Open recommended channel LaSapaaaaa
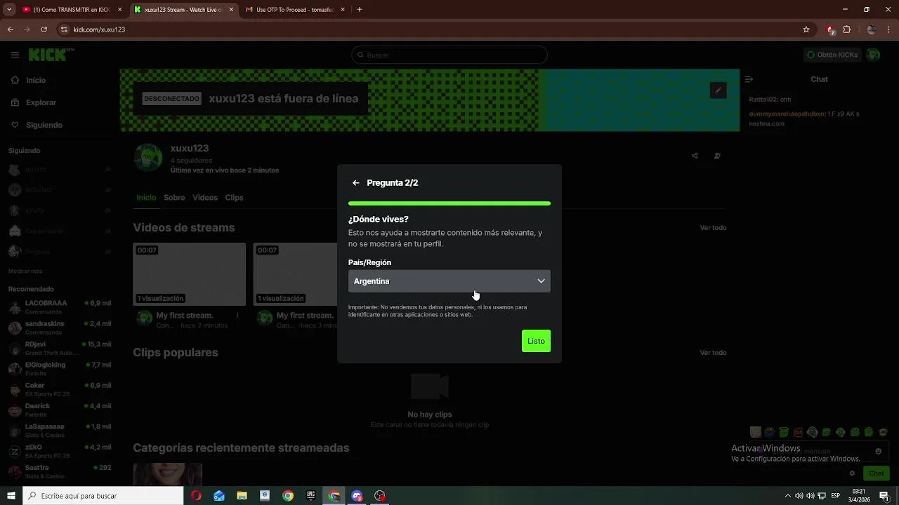Viewport: 899px width, 505px height. (x=59, y=430)
